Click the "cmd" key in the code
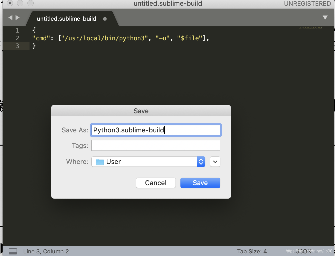 coord(41,38)
